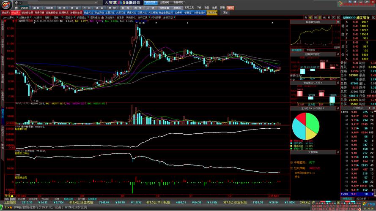Click the lock icon beside 系统指示
Screen dimensions: 376x211
click(x=102, y=17)
